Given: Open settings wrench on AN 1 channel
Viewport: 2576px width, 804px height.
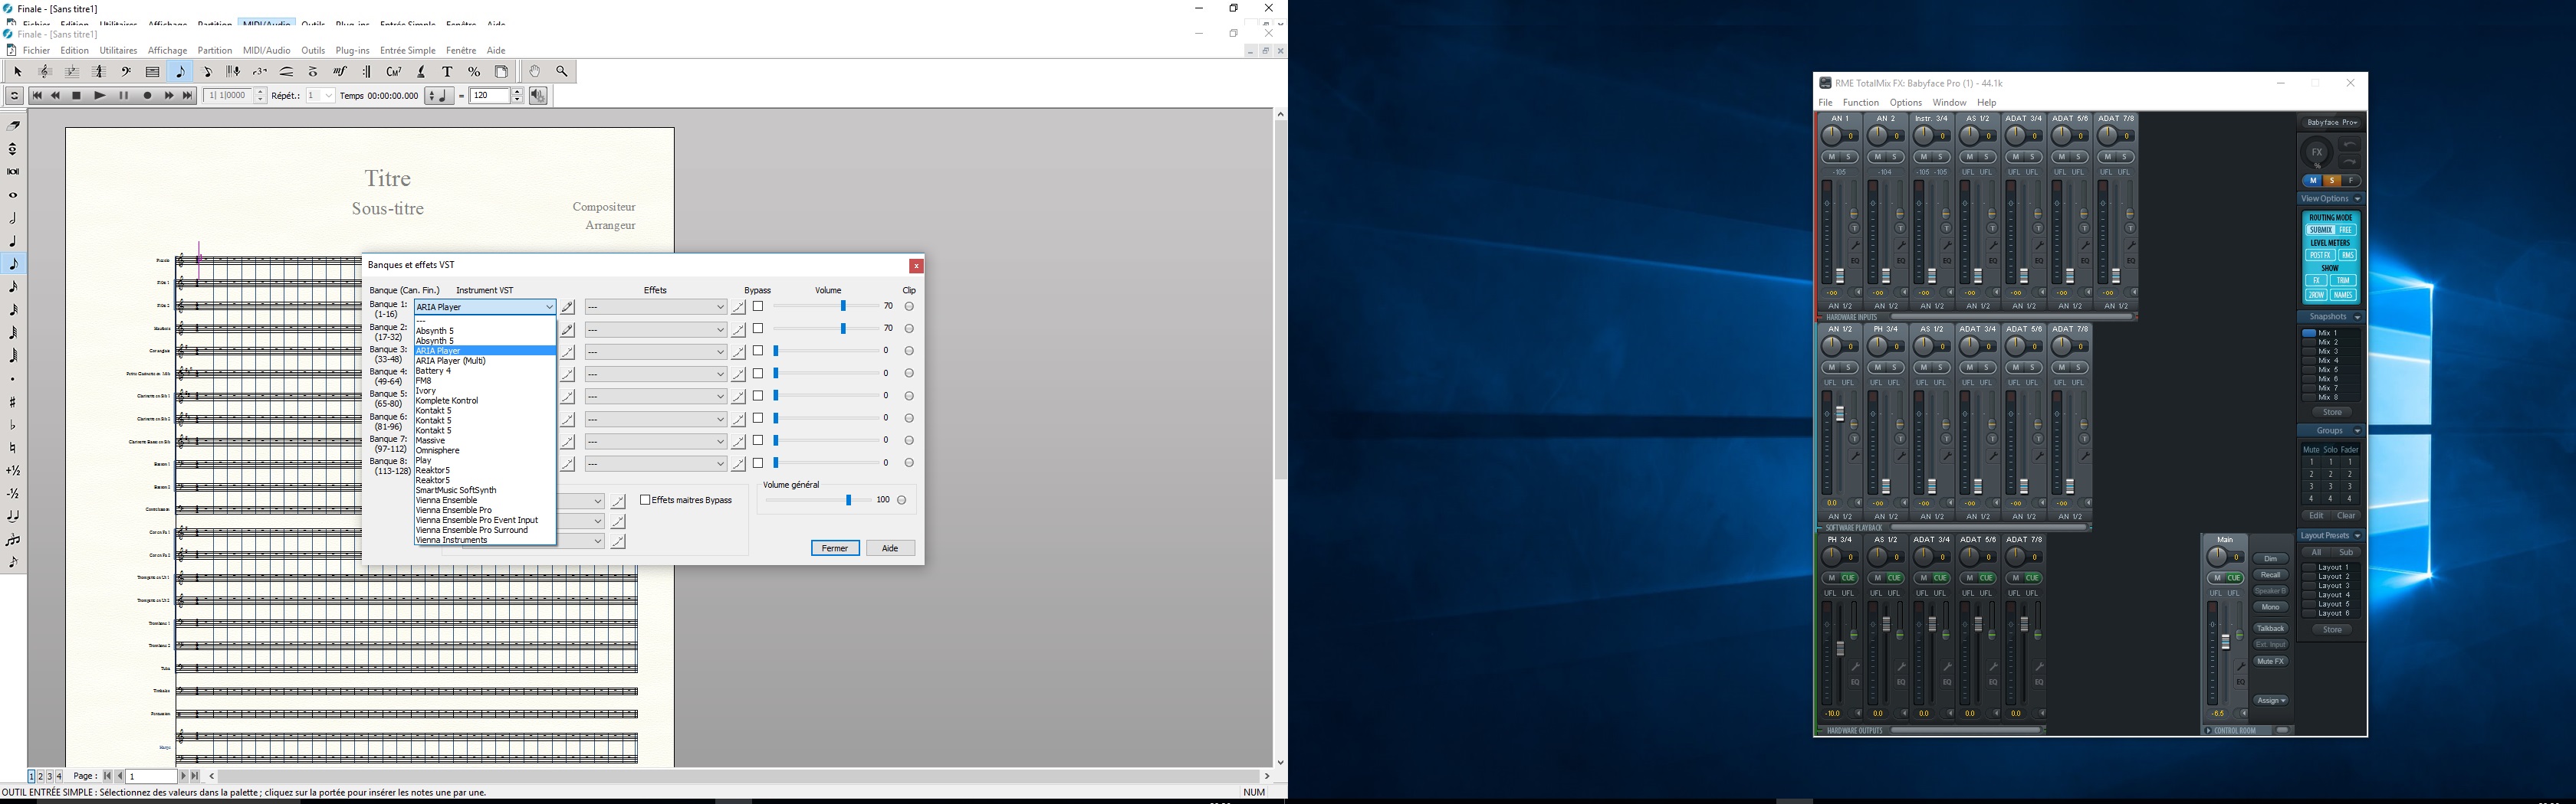Looking at the screenshot, I should tap(1855, 246).
